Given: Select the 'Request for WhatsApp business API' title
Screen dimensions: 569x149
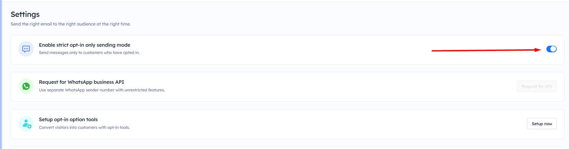Looking at the screenshot, I should 81,82.
